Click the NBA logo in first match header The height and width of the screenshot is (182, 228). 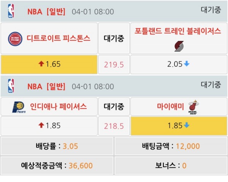[x=11, y=11]
